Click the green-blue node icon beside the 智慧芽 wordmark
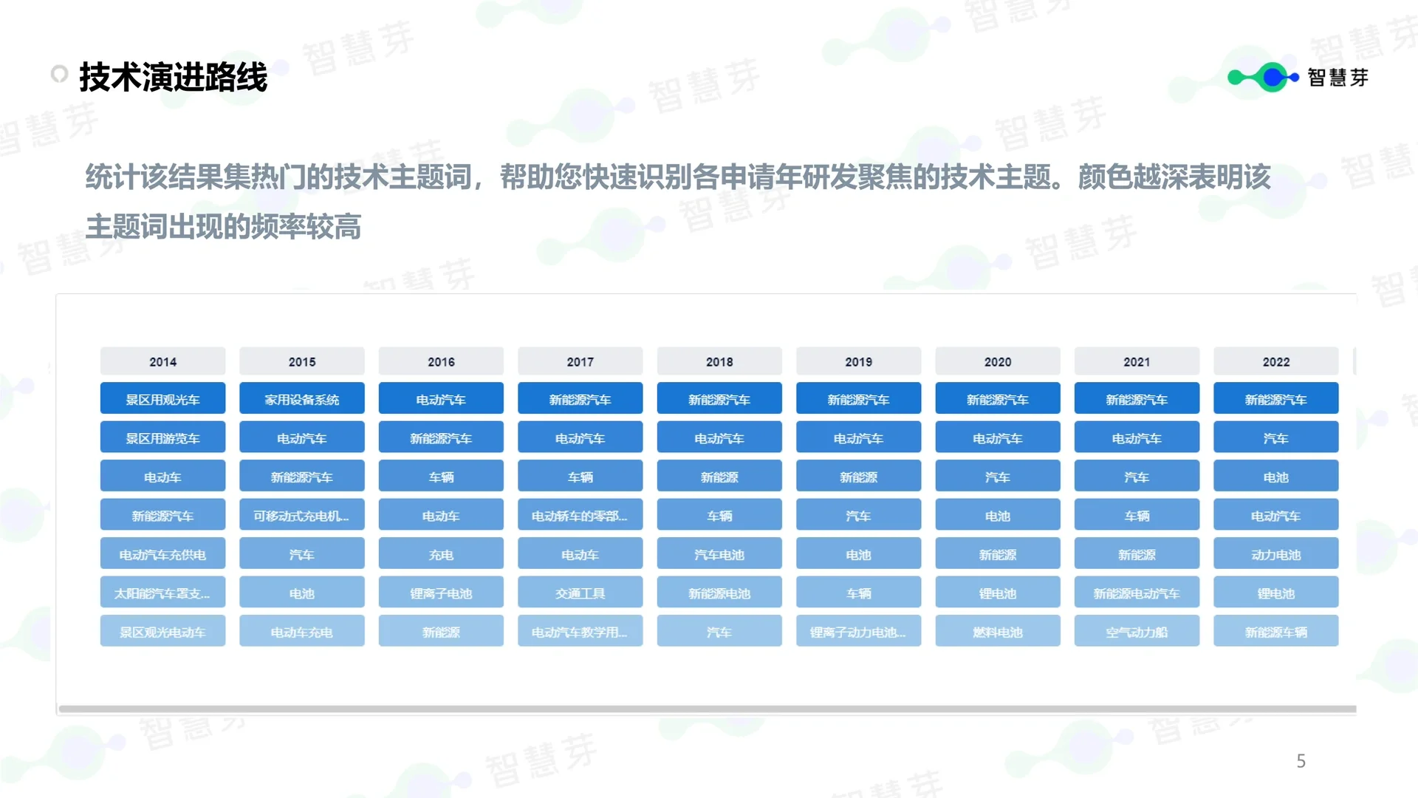 click(1261, 77)
